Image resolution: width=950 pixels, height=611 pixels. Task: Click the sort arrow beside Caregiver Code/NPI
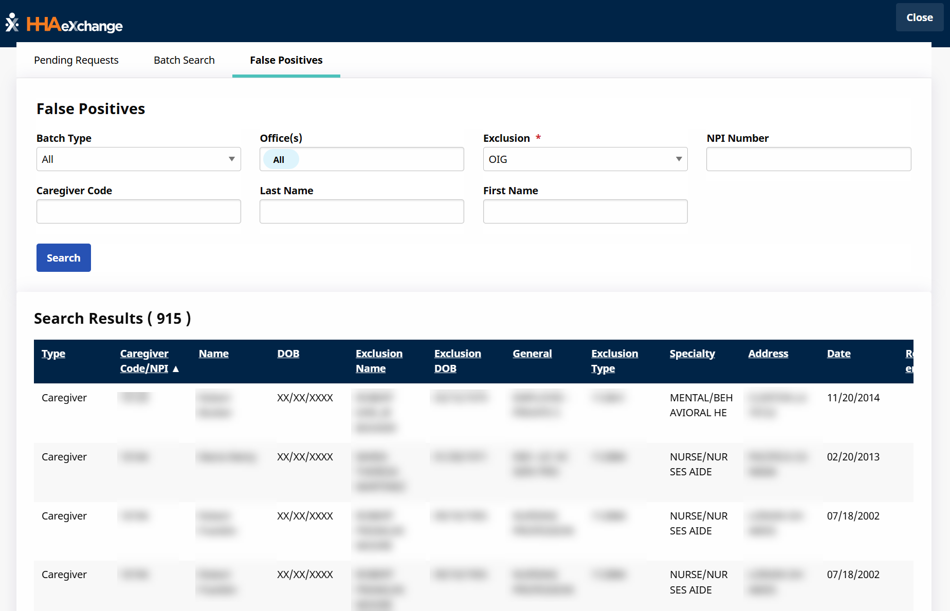pos(176,369)
